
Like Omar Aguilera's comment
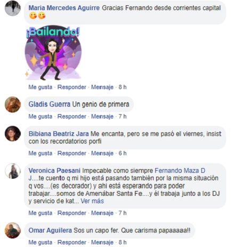pyautogui.click(x=41, y=242)
